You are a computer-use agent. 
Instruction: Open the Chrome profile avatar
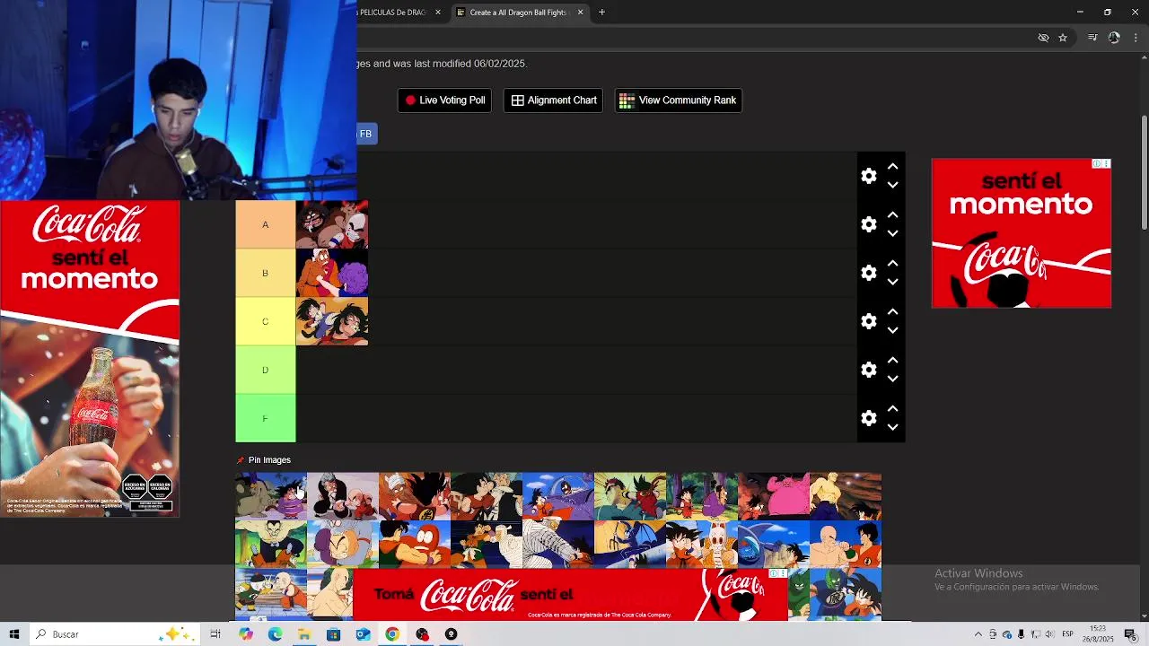coord(1114,38)
